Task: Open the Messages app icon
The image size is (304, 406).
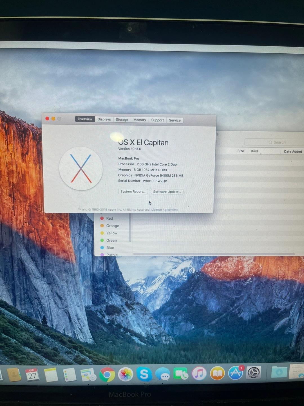Action: tap(163, 374)
